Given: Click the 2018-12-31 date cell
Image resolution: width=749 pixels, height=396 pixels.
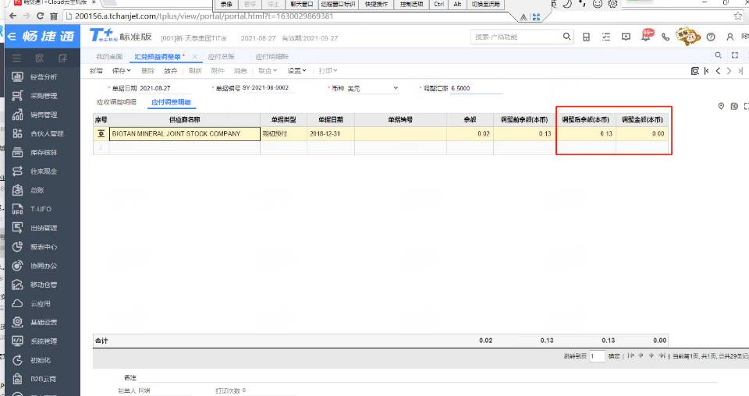Looking at the screenshot, I should (331, 133).
